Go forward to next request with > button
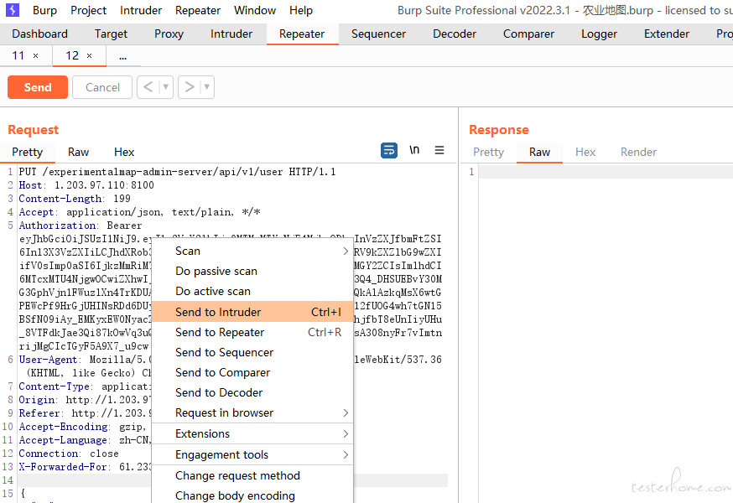The image size is (733, 503). point(190,87)
